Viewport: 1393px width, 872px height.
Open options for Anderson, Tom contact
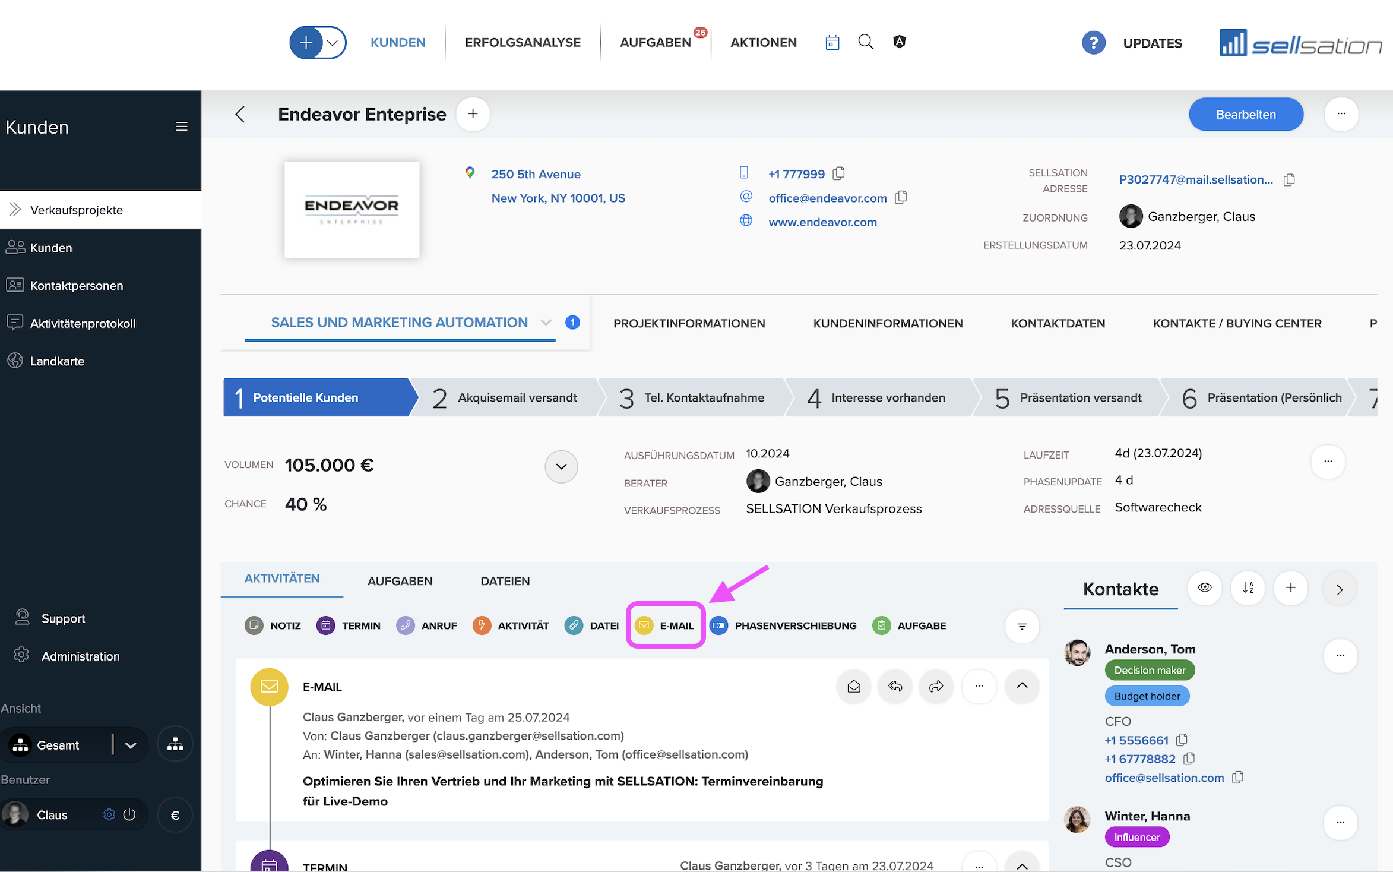pyautogui.click(x=1340, y=656)
